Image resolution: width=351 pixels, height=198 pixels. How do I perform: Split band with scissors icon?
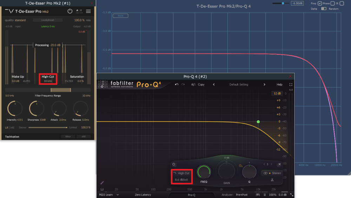point(272,180)
